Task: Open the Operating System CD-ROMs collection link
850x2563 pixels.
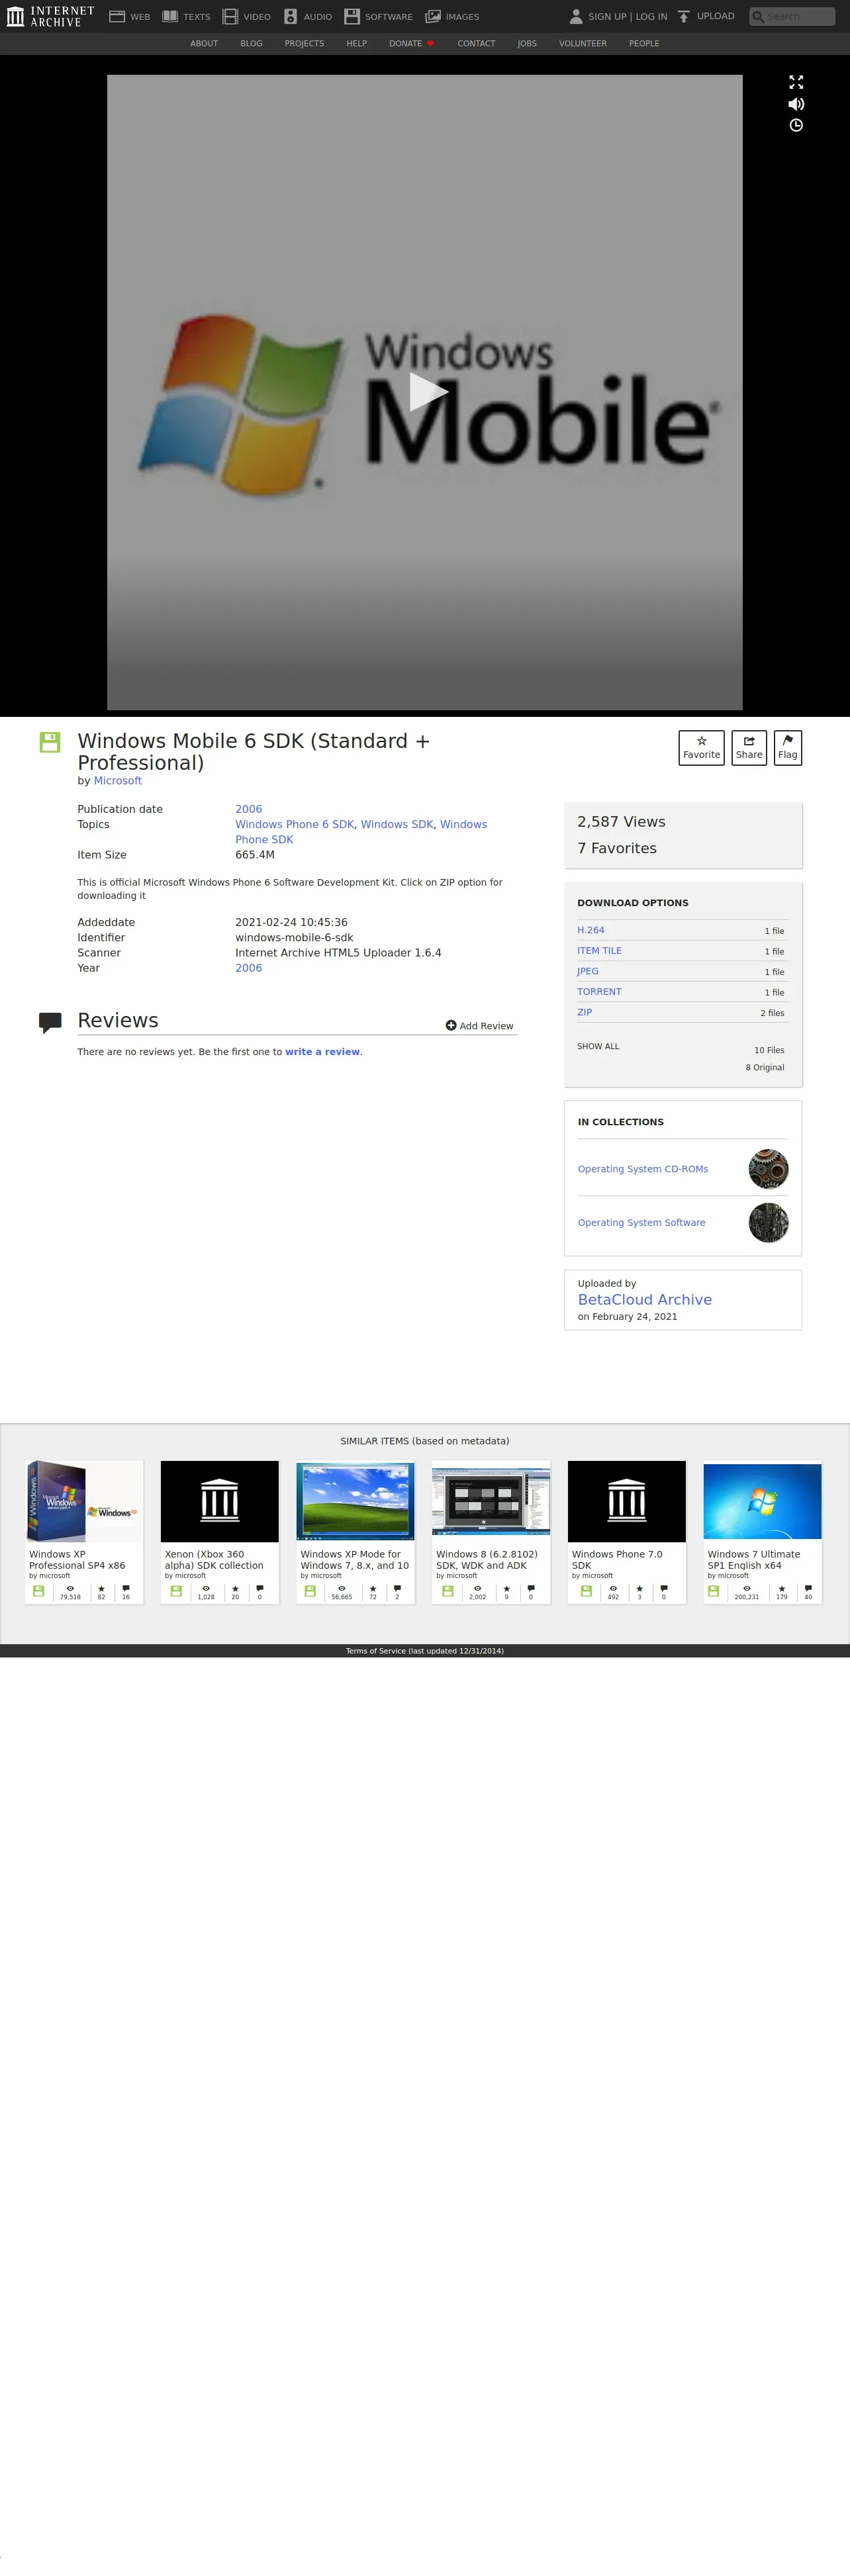Action: point(643,1169)
